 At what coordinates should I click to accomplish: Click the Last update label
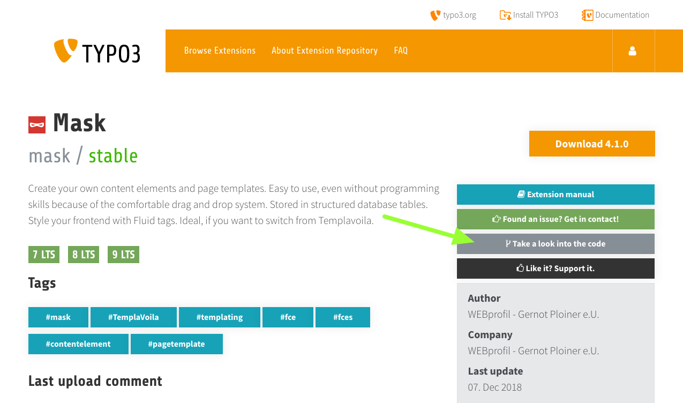(496, 371)
